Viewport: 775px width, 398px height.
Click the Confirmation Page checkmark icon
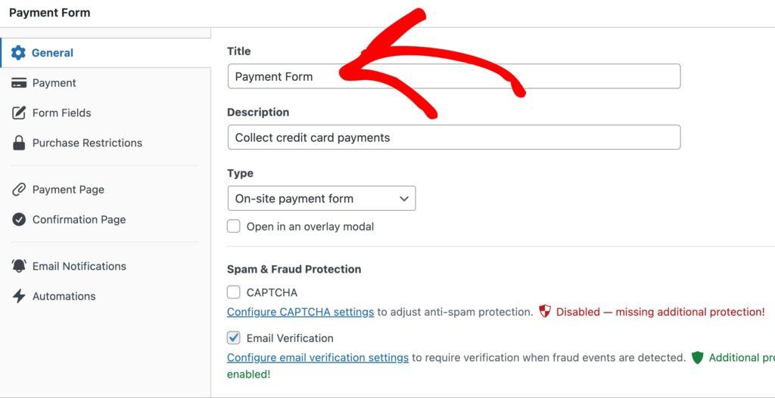[19, 220]
